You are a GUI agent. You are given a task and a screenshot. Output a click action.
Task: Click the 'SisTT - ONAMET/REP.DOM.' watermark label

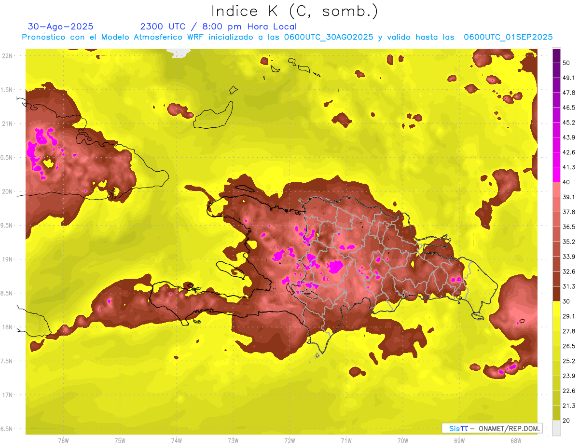pos(492,428)
